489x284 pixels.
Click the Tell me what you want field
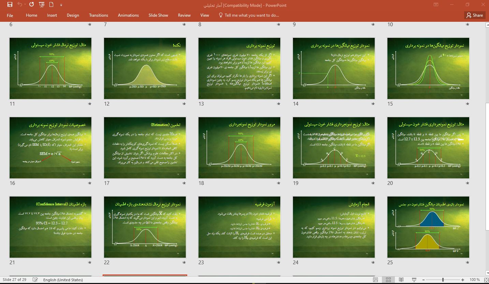pyautogui.click(x=252, y=15)
